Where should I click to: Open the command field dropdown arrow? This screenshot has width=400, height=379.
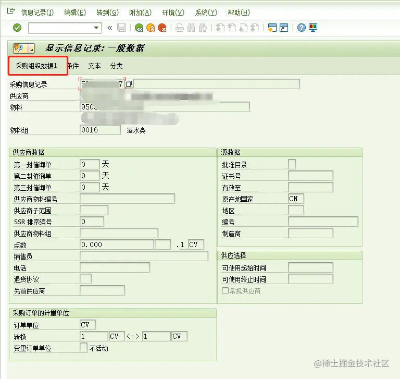click(x=96, y=28)
